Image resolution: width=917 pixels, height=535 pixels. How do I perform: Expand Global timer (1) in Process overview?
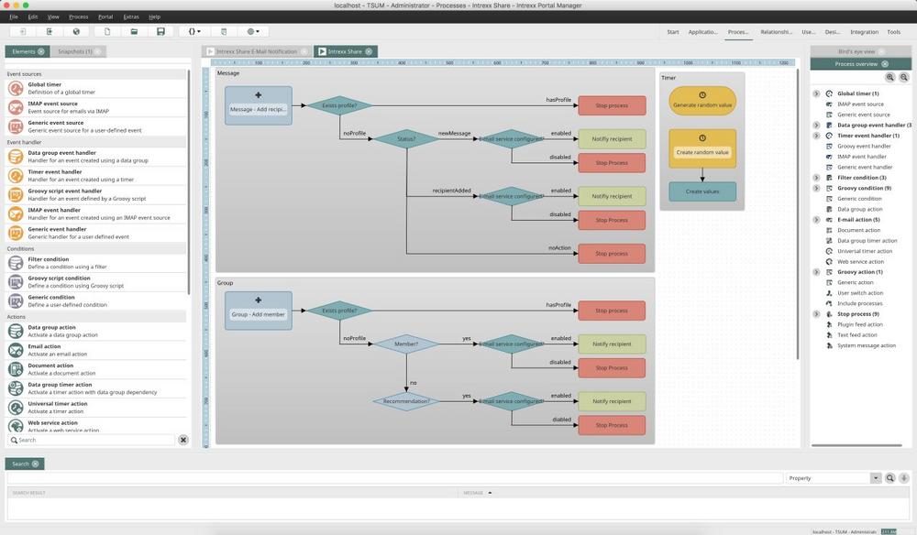[816, 93]
